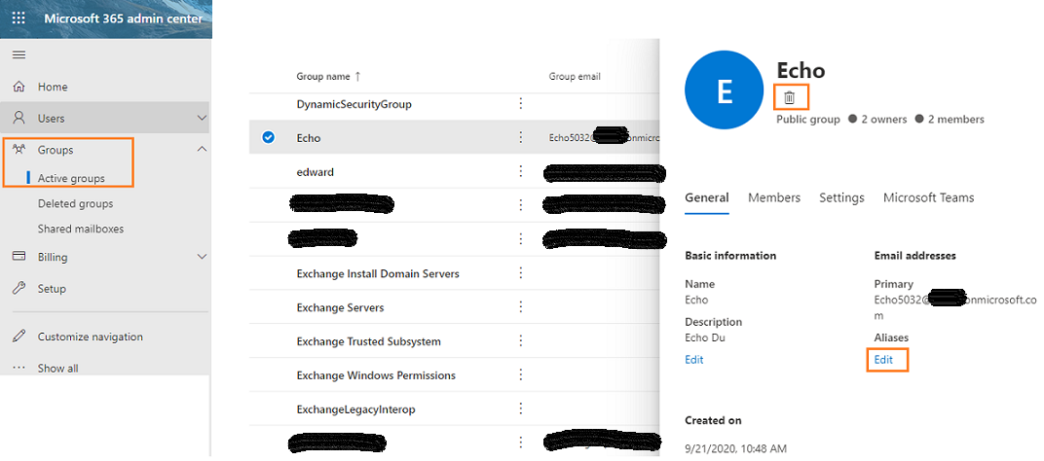Click the Customize navigation pencil icon
Image resolution: width=1044 pixels, height=461 pixels.
19,336
